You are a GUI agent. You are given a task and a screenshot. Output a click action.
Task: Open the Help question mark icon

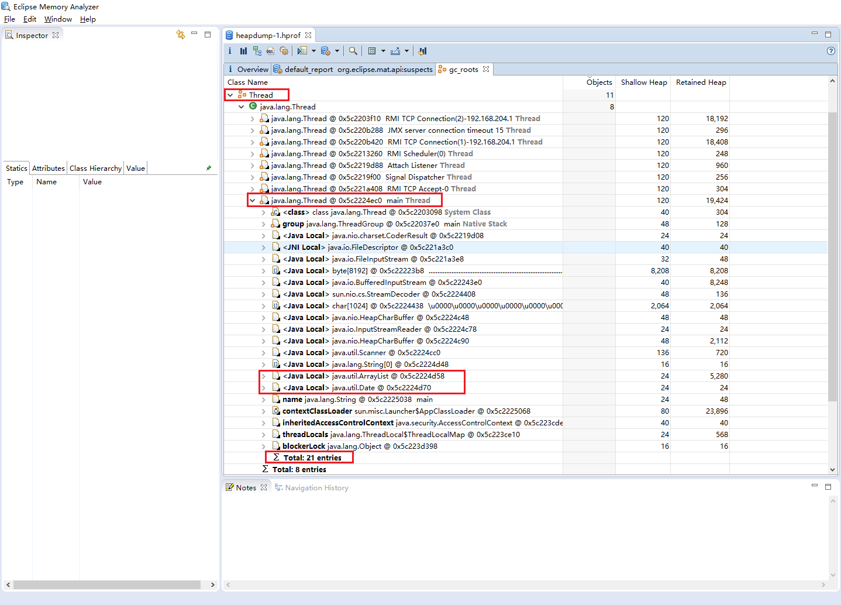831,51
